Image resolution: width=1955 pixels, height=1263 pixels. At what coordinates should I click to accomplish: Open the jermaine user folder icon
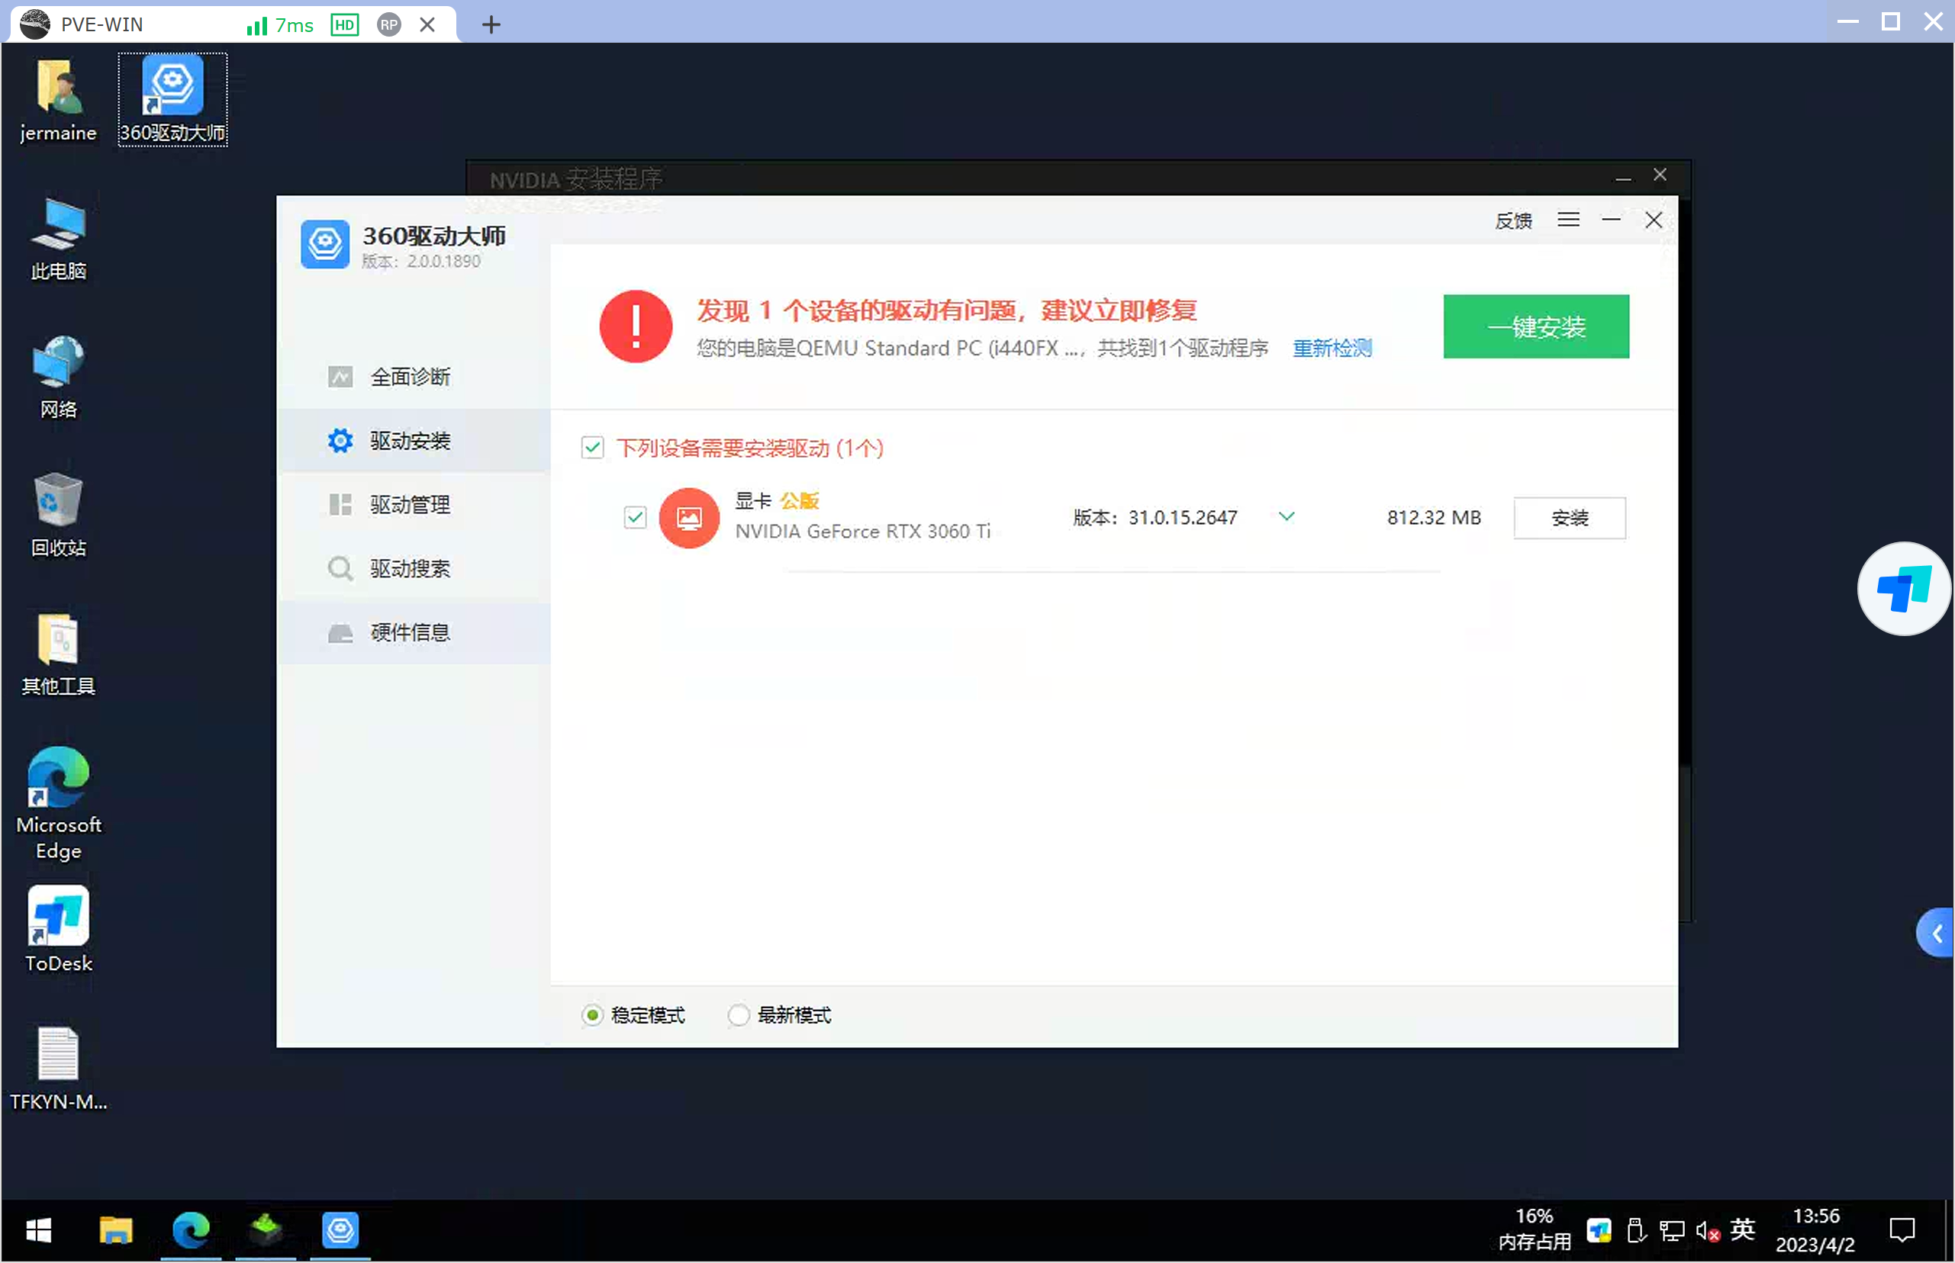(57, 100)
